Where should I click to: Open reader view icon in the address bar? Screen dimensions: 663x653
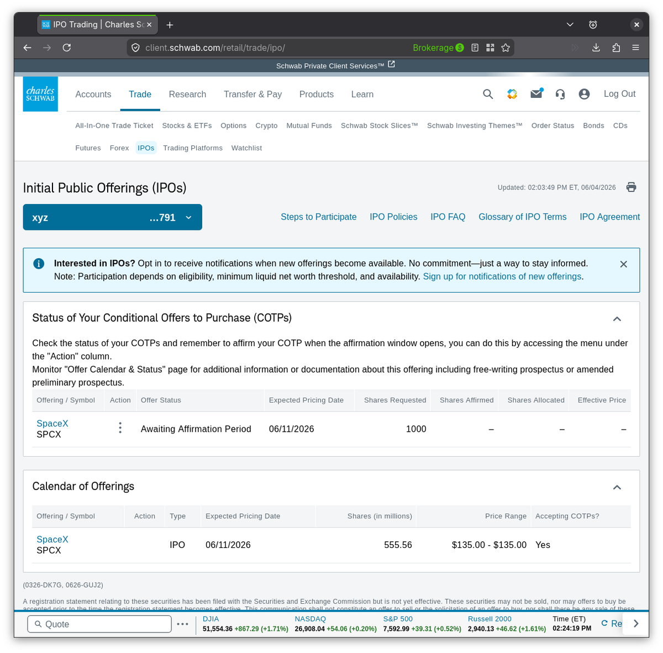[x=475, y=48]
